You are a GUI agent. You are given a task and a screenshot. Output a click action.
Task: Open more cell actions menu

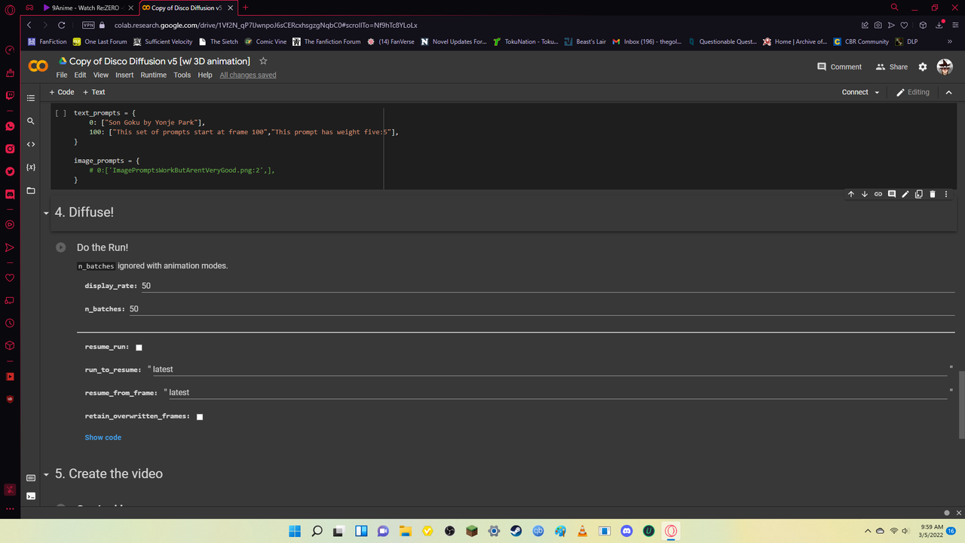click(x=946, y=194)
